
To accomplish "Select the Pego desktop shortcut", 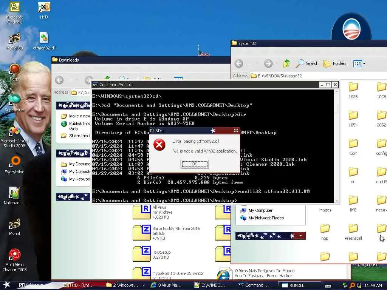I will coord(14,72).
